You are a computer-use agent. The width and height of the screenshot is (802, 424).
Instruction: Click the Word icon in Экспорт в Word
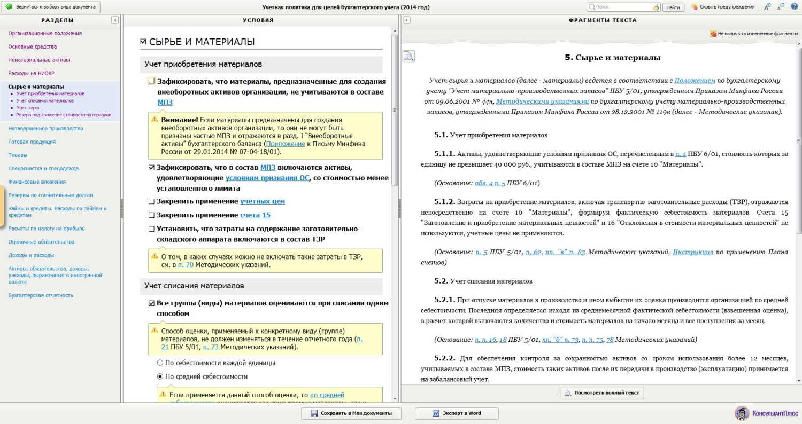[x=436, y=413]
